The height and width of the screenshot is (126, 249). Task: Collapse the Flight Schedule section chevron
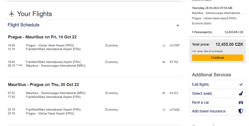[x=178, y=25]
